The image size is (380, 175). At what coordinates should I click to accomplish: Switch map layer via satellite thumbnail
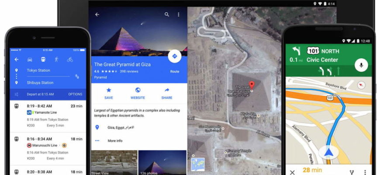coord(198,164)
